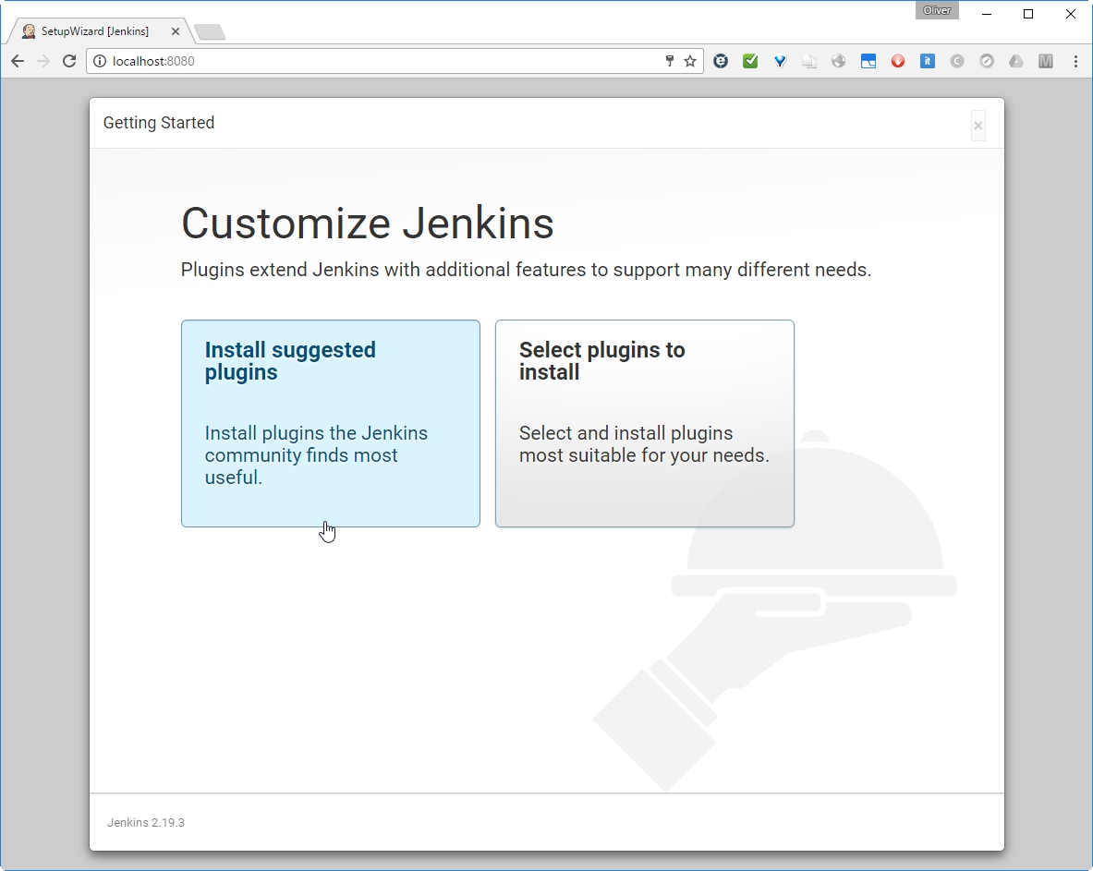Viewport: 1093px width, 871px height.
Task: Bookmark this page with star icon
Action: pyautogui.click(x=690, y=62)
